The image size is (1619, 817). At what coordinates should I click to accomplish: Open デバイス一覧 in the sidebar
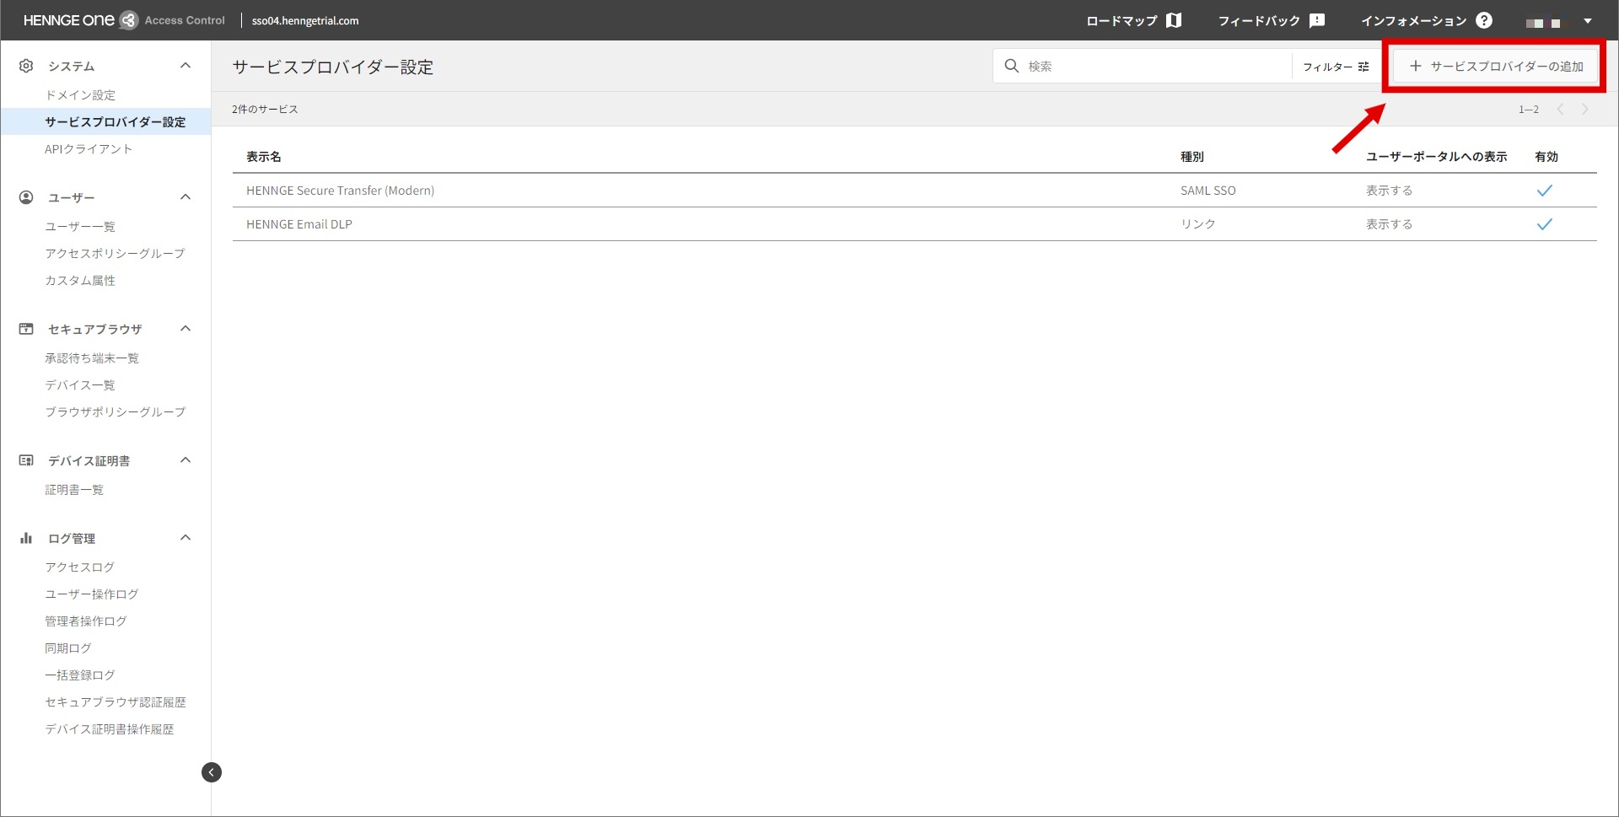[x=80, y=385]
